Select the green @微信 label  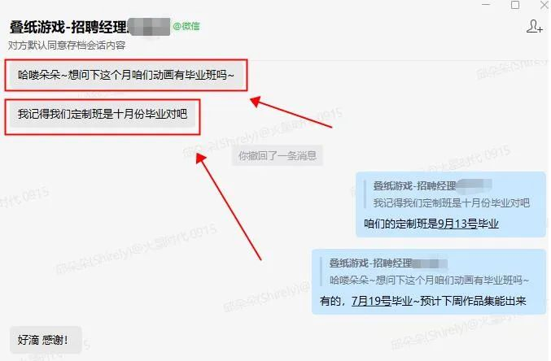pyautogui.click(x=186, y=26)
